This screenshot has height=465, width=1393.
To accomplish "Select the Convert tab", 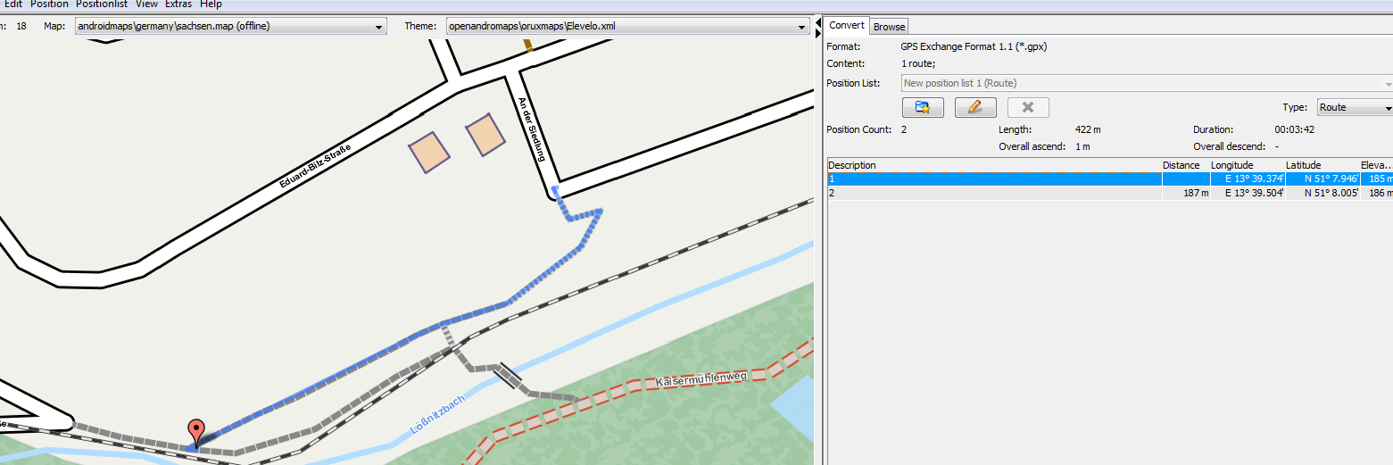I will pyautogui.click(x=847, y=26).
